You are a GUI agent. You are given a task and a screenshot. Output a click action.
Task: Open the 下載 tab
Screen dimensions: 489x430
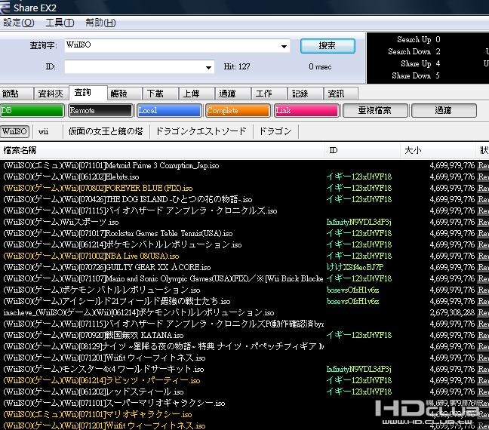160,94
